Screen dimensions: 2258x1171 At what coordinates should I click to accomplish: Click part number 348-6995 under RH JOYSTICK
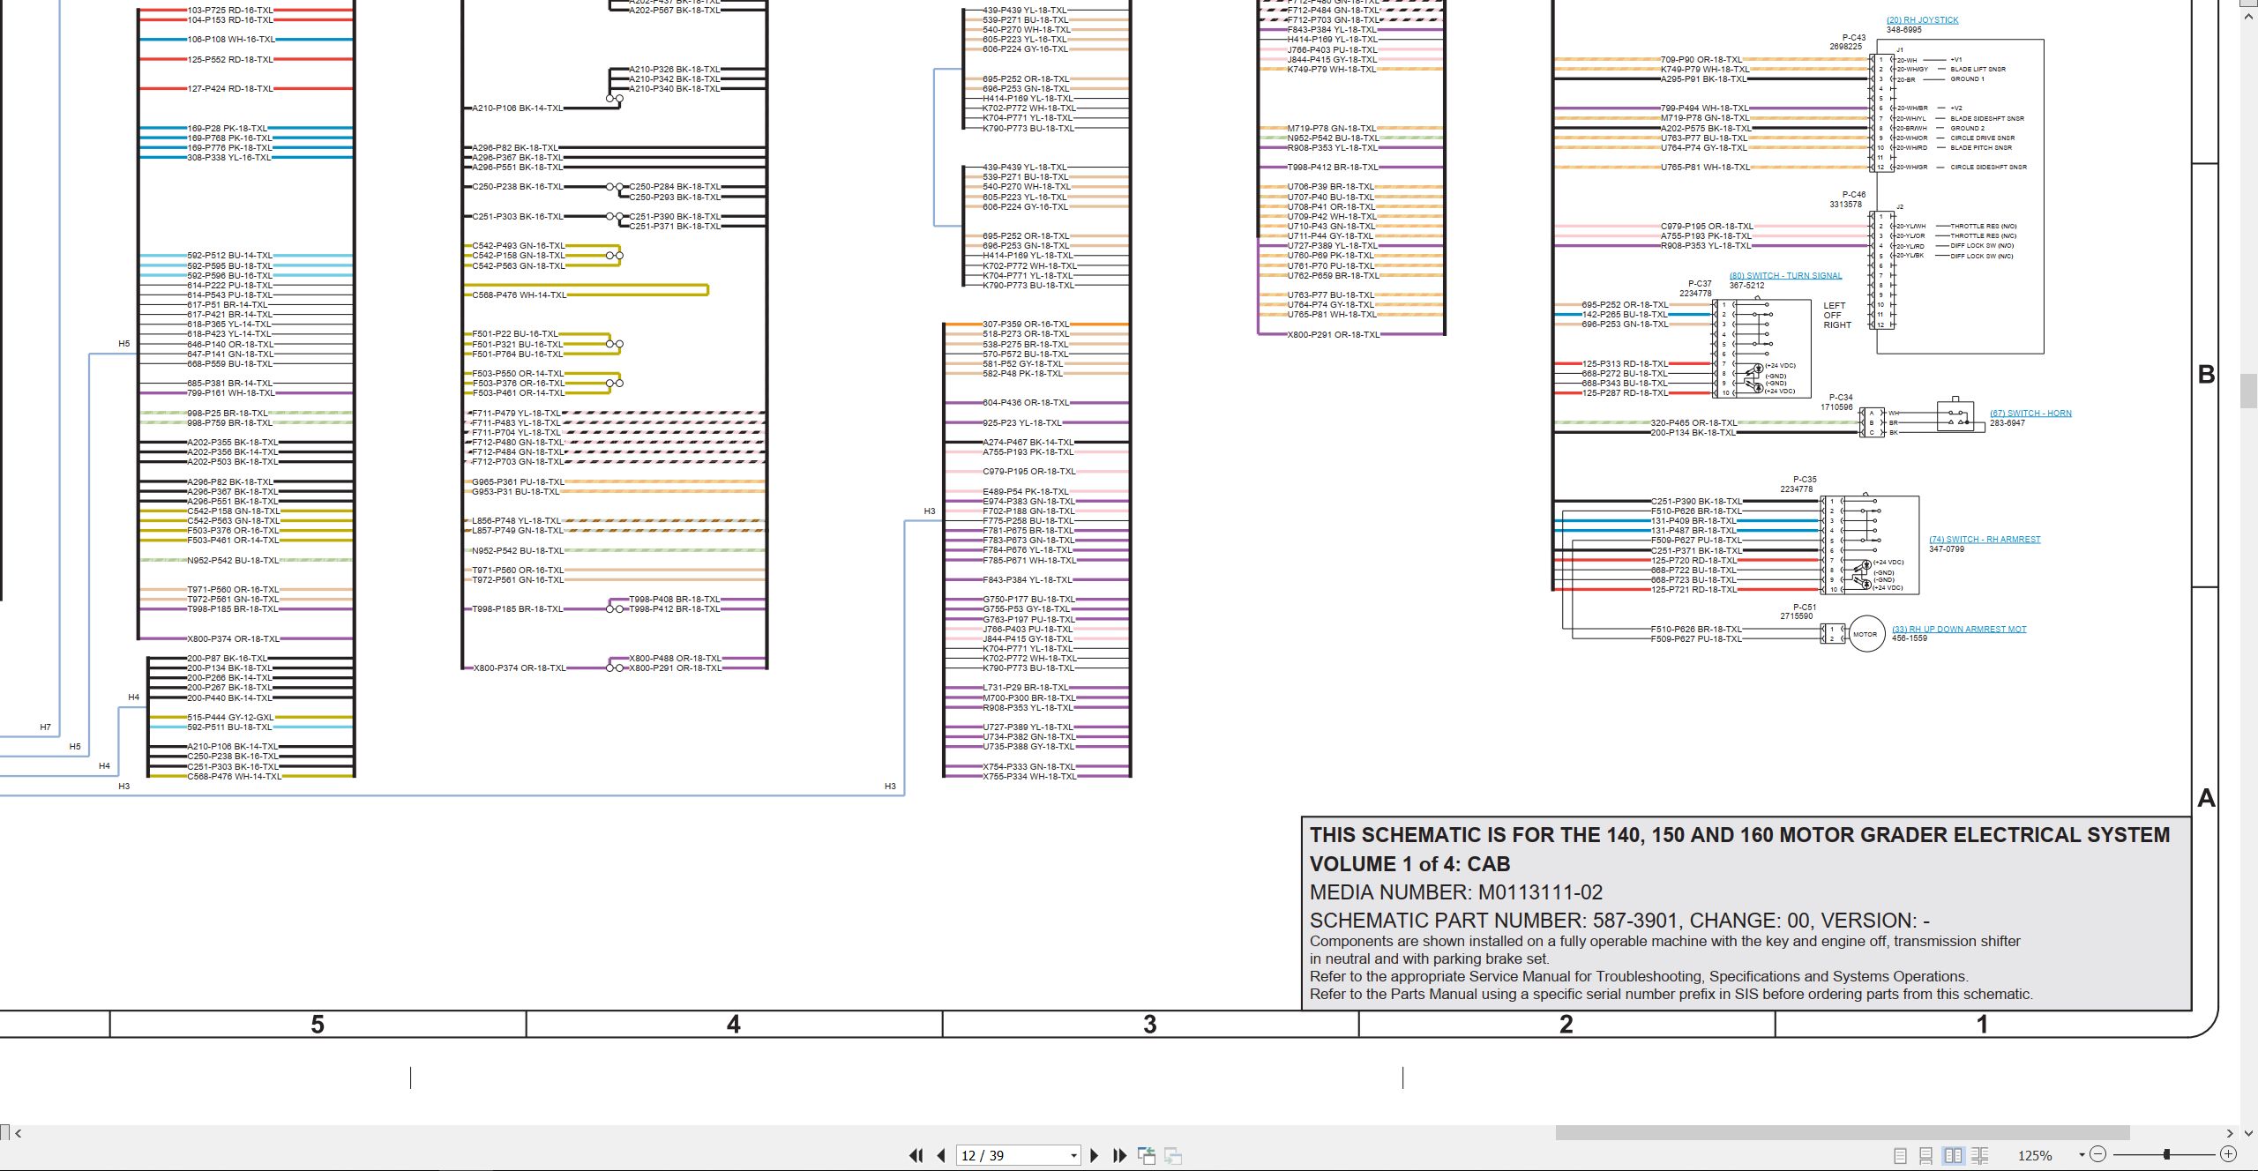click(x=1903, y=30)
